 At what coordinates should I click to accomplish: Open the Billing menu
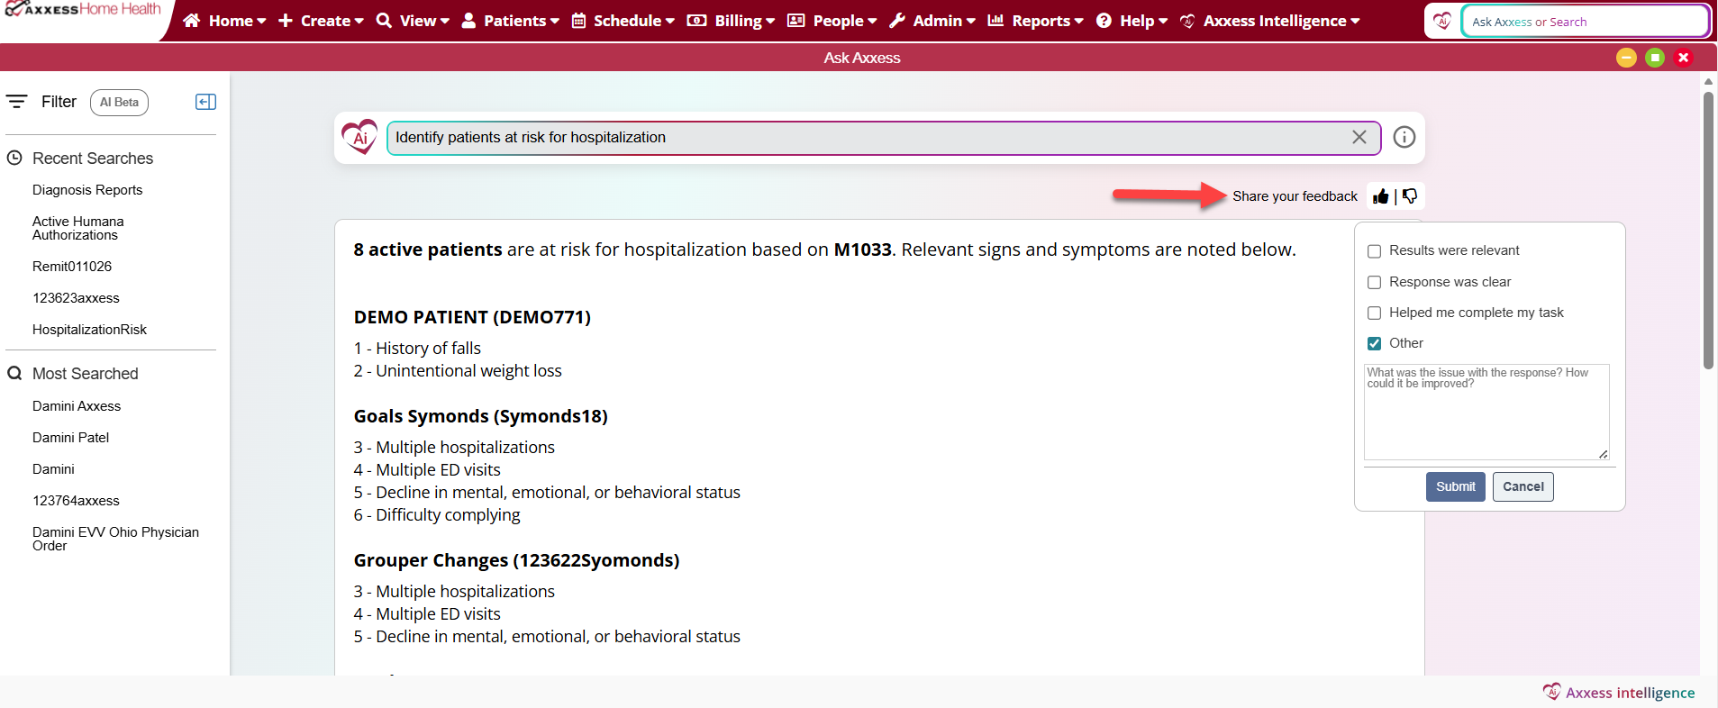click(x=731, y=21)
